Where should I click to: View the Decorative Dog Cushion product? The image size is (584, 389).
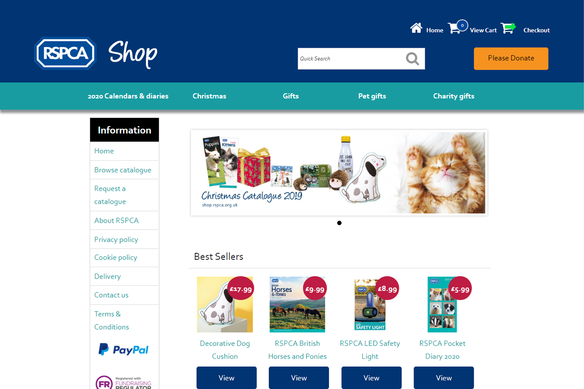226,378
